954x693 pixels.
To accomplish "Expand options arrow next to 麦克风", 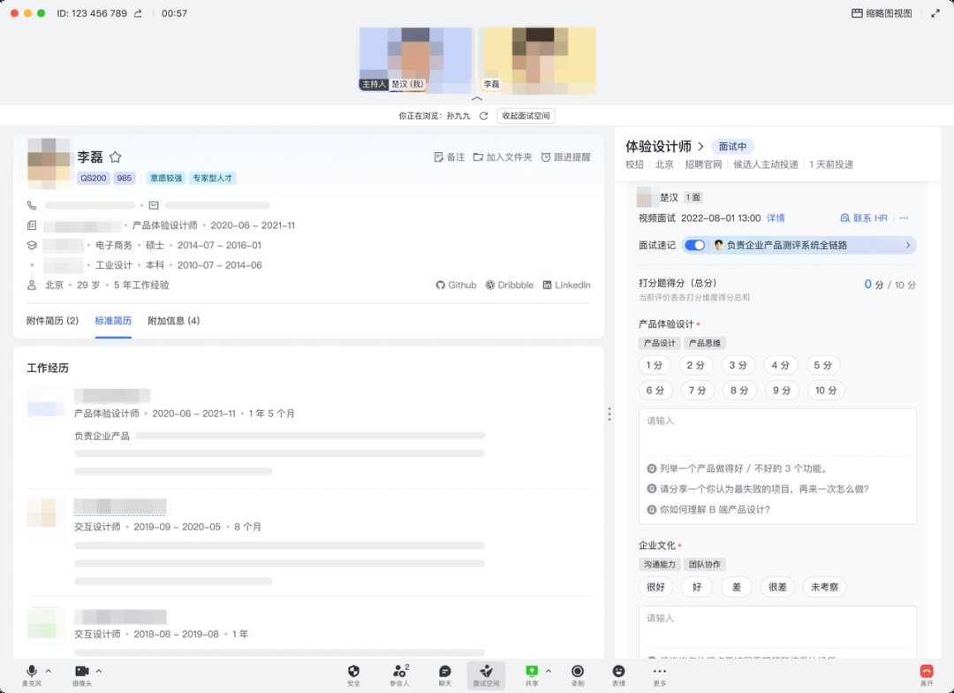I will click(49, 671).
